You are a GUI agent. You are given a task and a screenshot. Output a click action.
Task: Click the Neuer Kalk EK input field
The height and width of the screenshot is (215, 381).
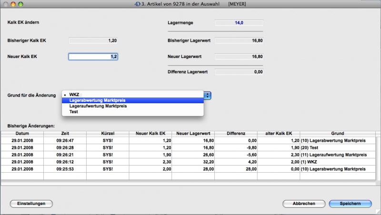pos(93,57)
